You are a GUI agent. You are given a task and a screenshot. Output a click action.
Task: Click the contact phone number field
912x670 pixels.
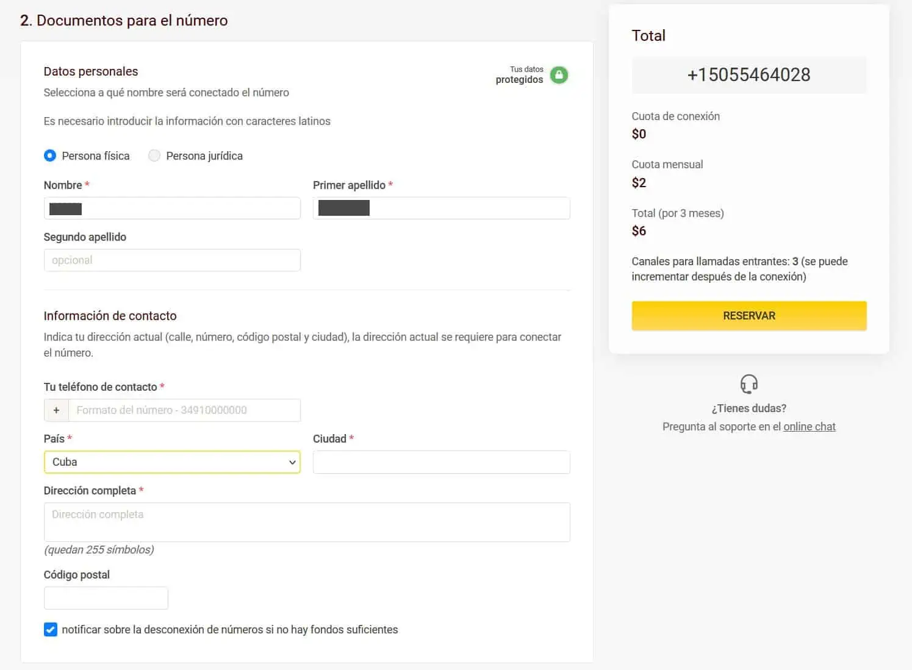coord(185,410)
